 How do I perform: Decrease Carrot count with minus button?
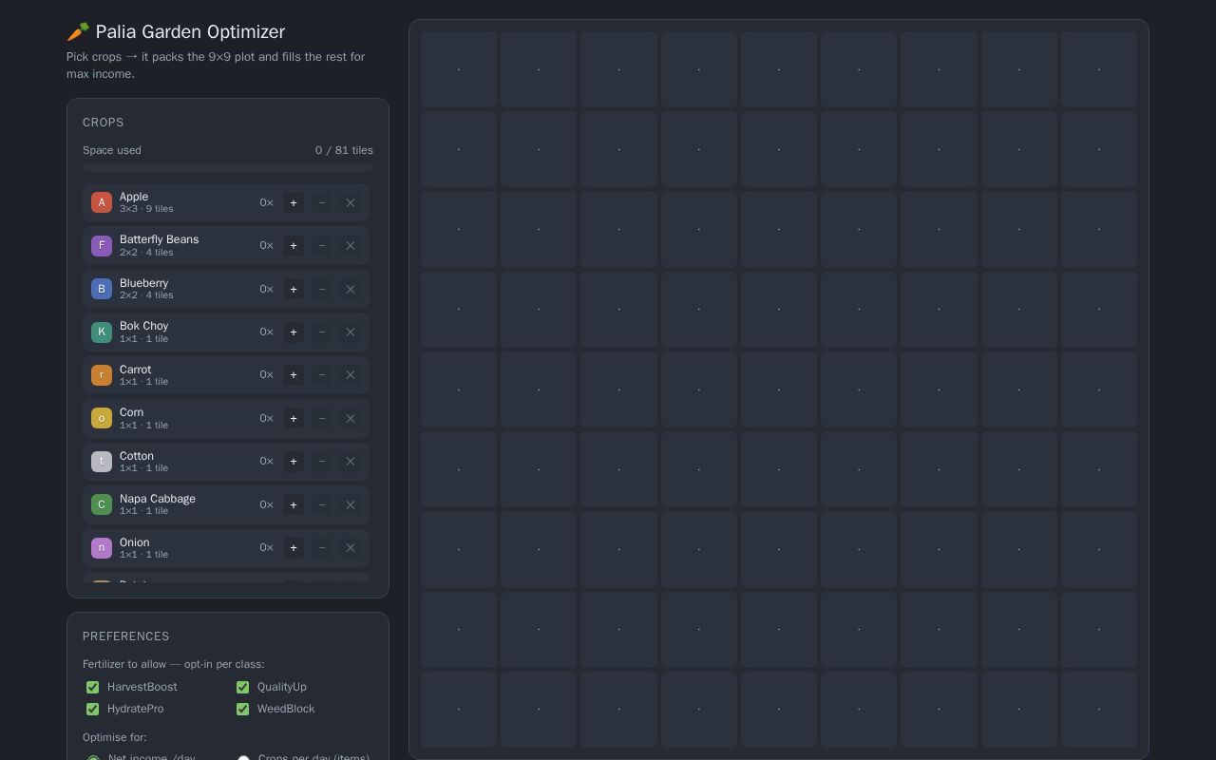322,374
